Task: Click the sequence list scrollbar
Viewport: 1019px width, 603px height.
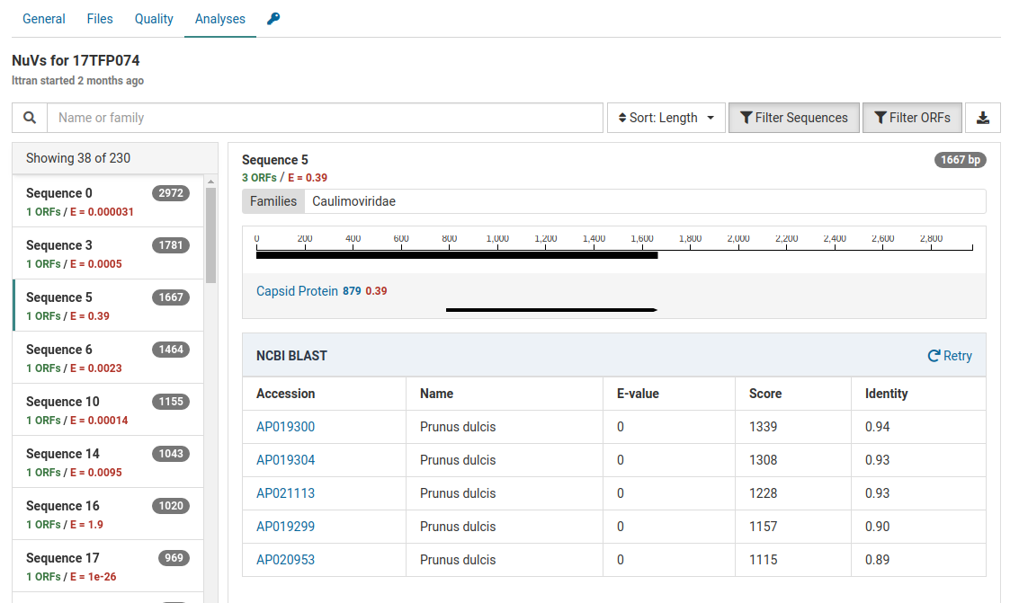Action: click(210, 235)
